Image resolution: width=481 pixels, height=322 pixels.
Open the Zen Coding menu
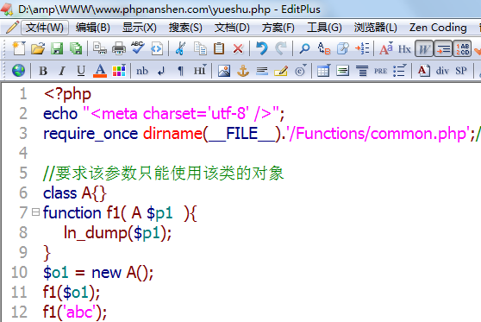coord(438,28)
